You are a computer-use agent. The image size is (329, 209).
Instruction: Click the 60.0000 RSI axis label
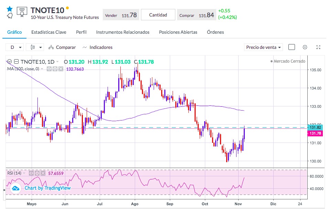(x=316, y=176)
